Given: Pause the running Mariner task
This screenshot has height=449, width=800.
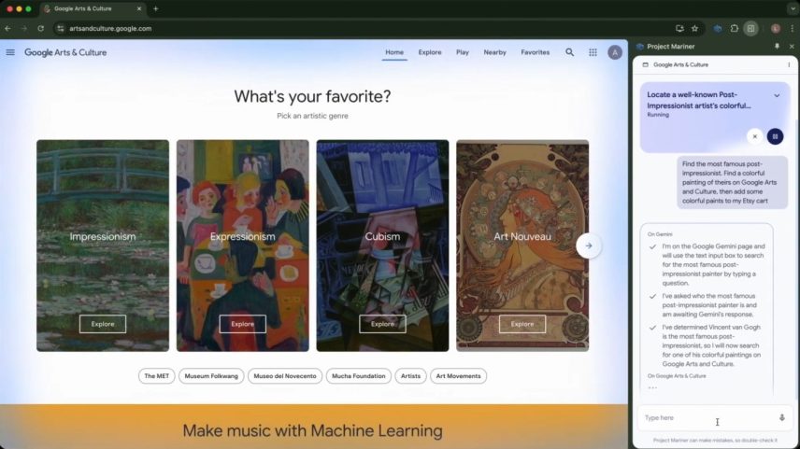Looking at the screenshot, I should click(x=775, y=136).
